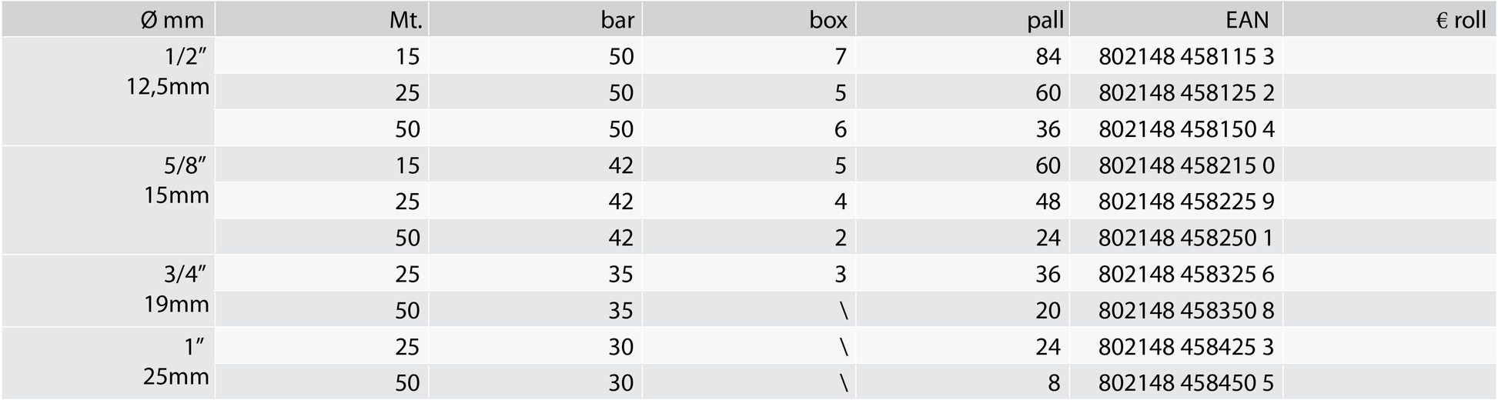
Task: Select the EAN column header
Action: 1176,19
